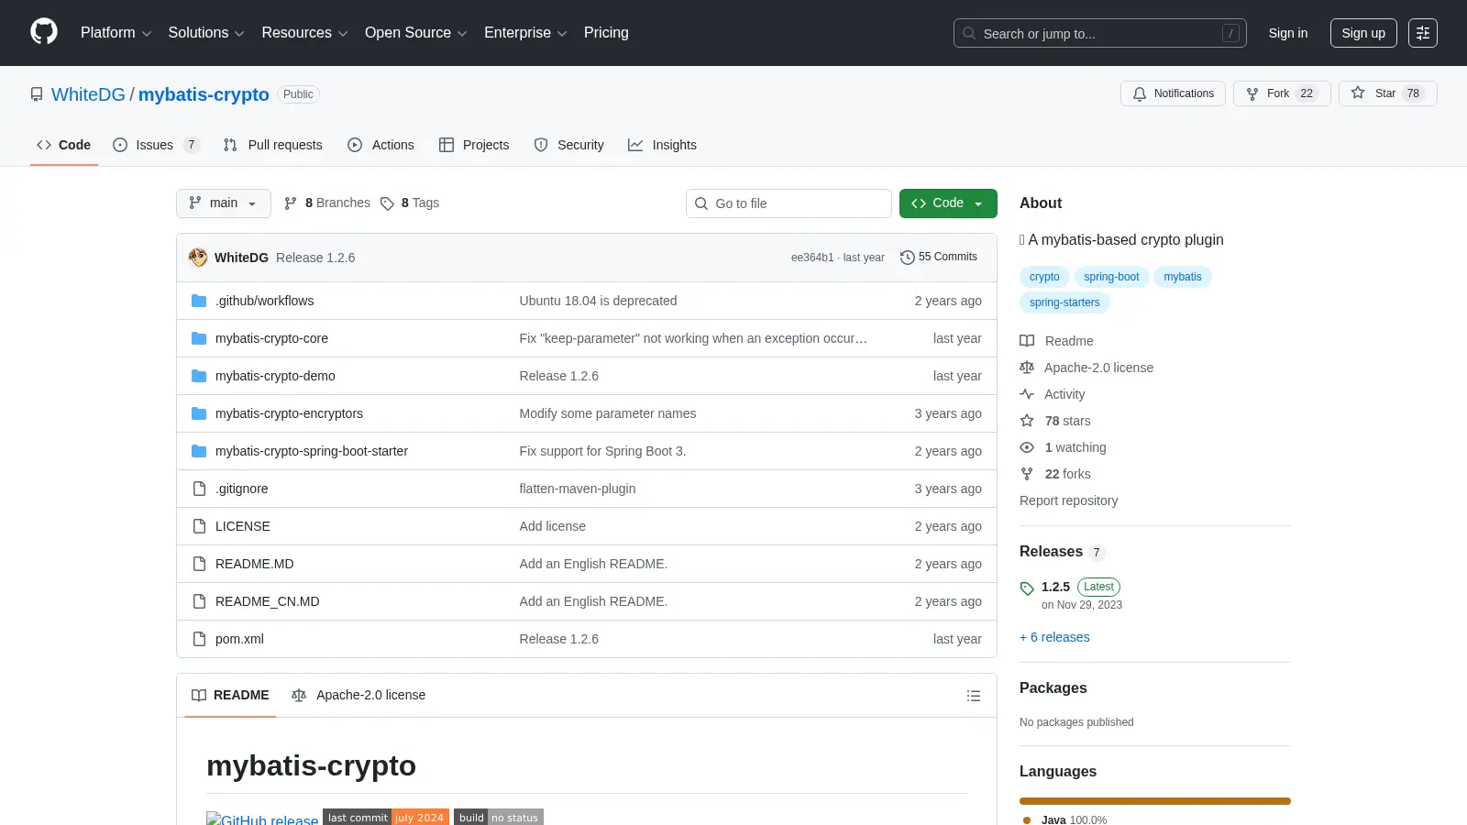Select the Apache-2.0 license tab in README panel
Viewport: 1467px width, 825px height.
(358, 696)
